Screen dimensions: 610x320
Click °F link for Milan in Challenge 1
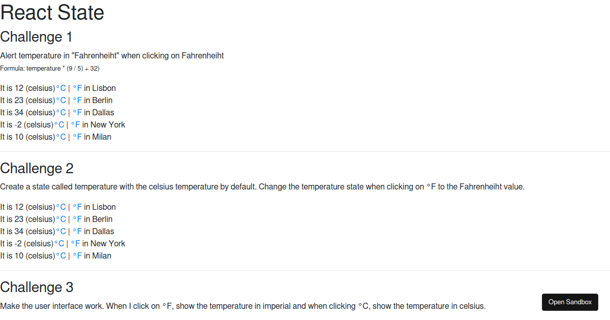point(77,137)
